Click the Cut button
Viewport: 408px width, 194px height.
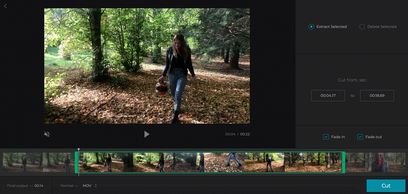(386, 186)
